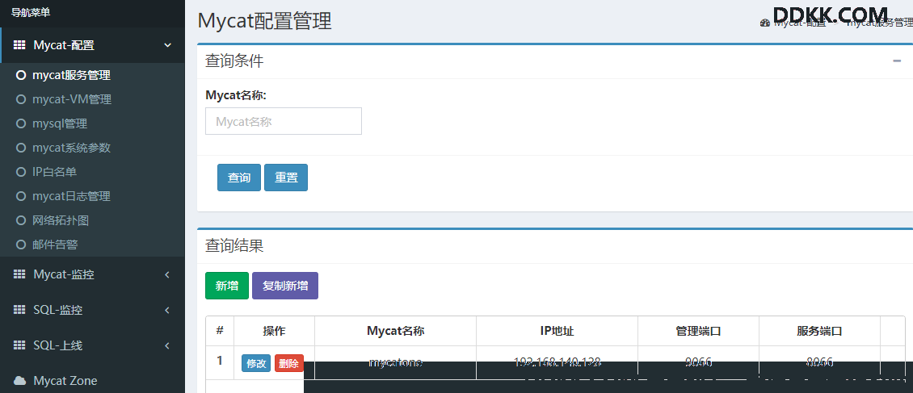Click the cloud icon beside Mycat Zone

tap(20, 381)
